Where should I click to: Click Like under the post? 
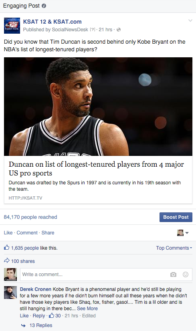[x=8, y=233]
